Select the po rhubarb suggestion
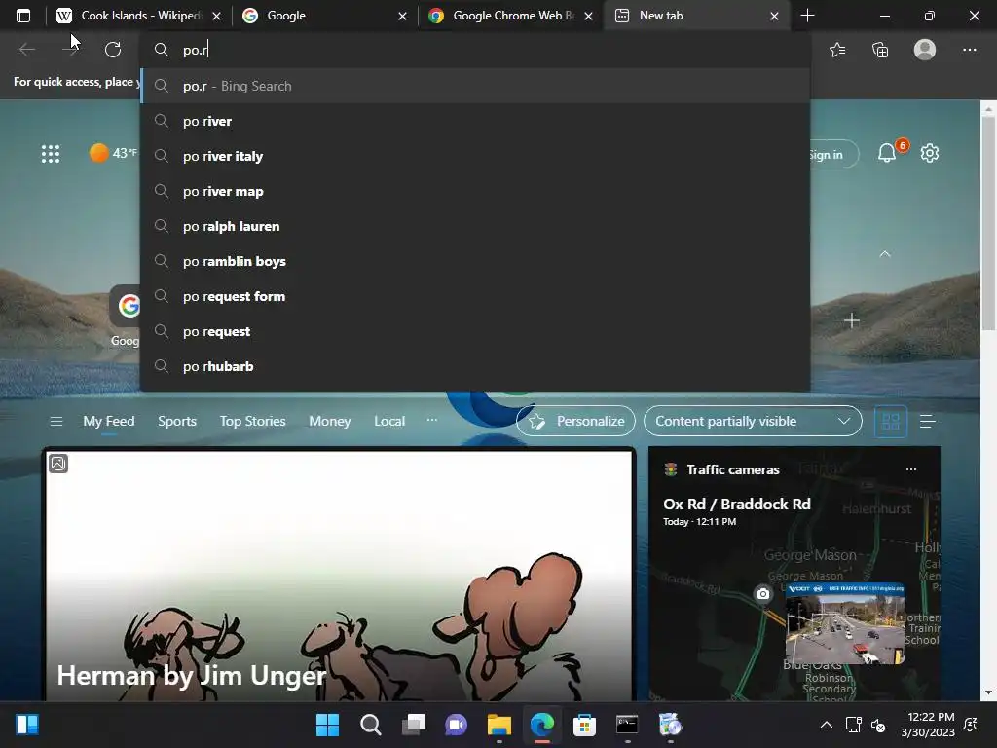 (x=475, y=366)
